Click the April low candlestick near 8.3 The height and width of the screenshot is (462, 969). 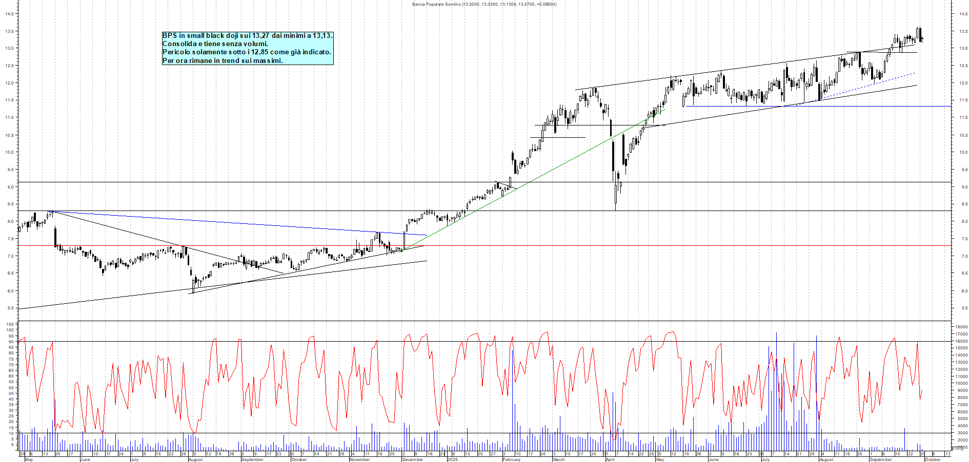tap(615, 197)
